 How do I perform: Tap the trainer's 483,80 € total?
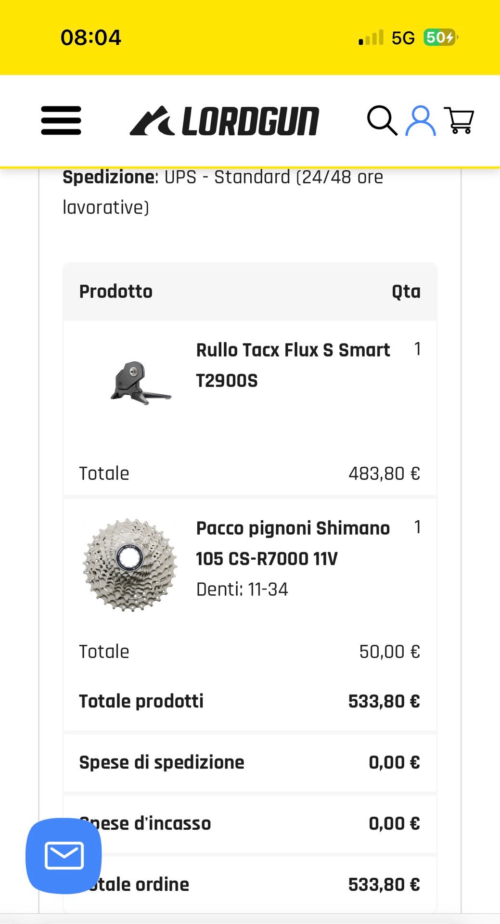tap(384, 474)
